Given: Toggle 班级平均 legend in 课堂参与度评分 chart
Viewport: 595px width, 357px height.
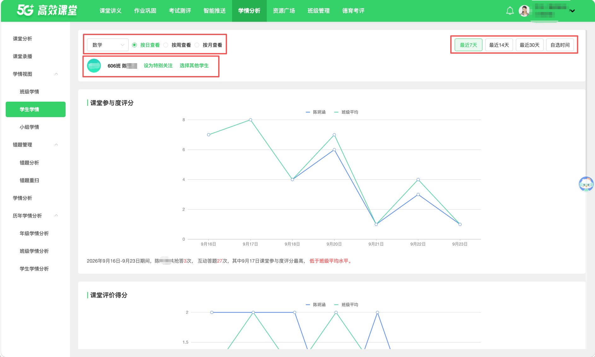Looking at the screenshot, I should 346,112.
